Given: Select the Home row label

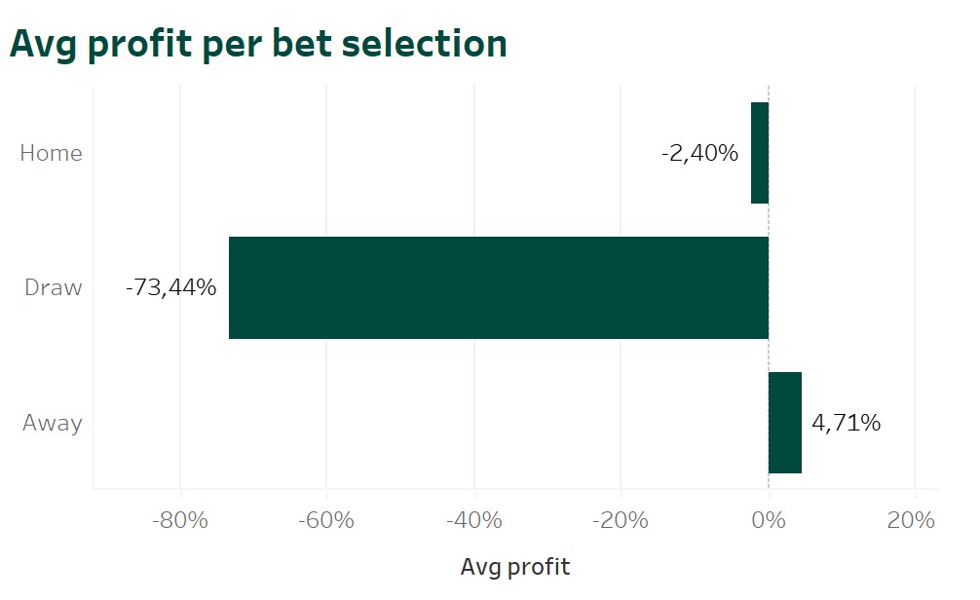Looking at the screenshot, I should [51, 153].
